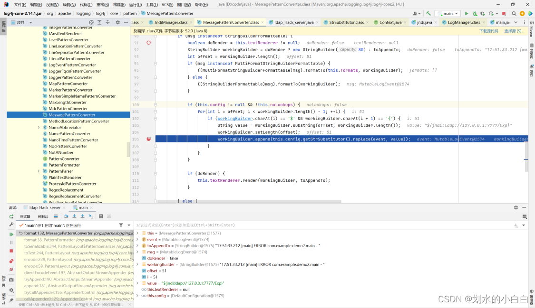Expand all nodes in the project panel
Image resolution: width=535 pixels, height=308 pixels.
coord(99,22)
